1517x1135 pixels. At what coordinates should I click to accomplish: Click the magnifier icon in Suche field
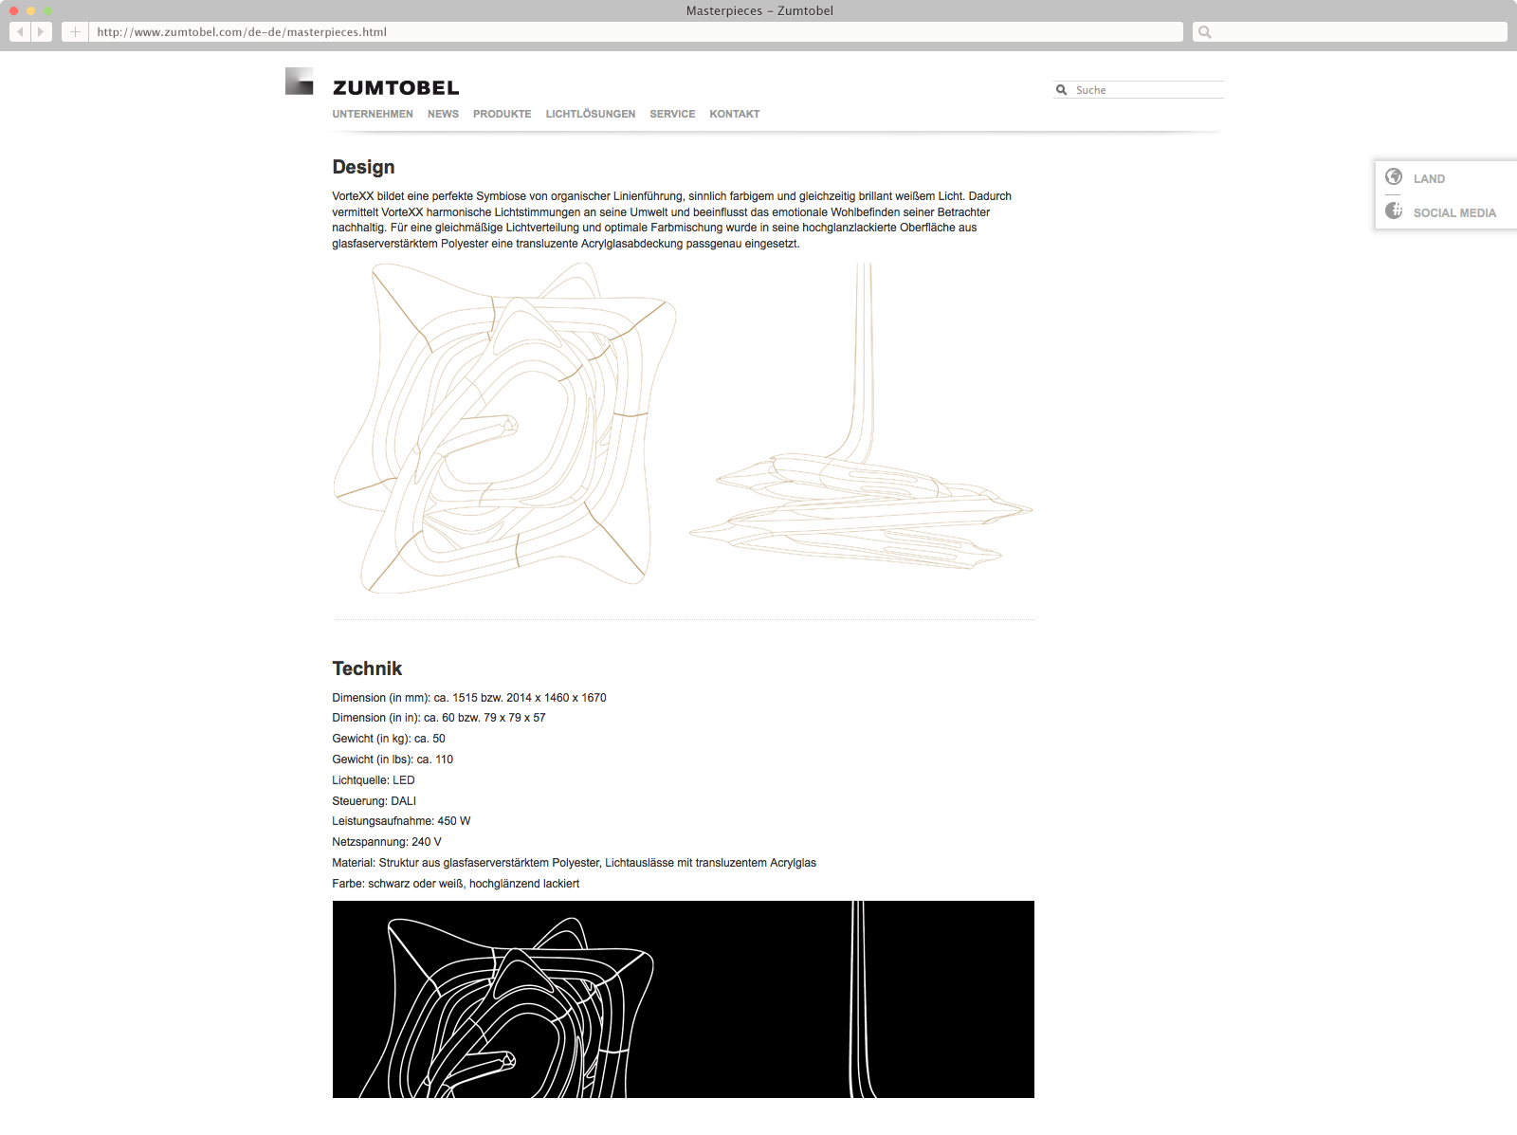1062,90
